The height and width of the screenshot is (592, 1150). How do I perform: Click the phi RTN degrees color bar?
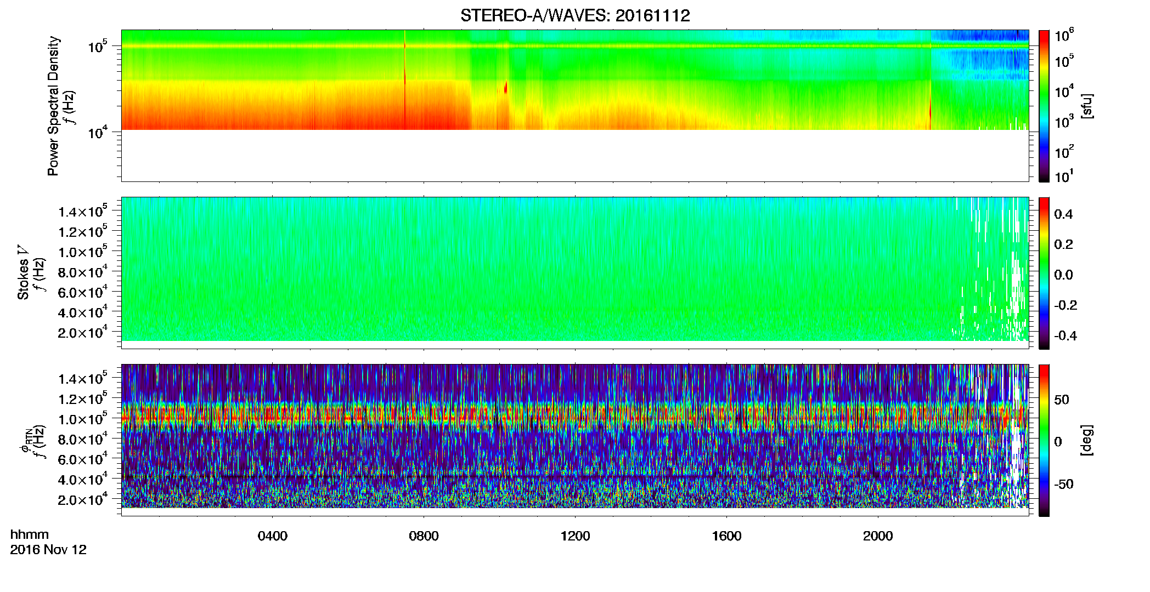[1044, 440]
